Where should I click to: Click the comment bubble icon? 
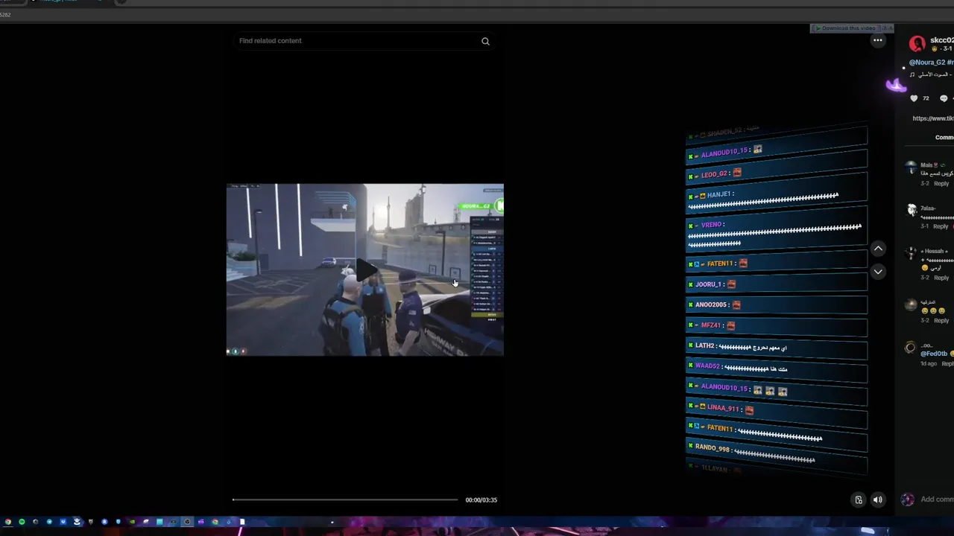coord(944,98)
